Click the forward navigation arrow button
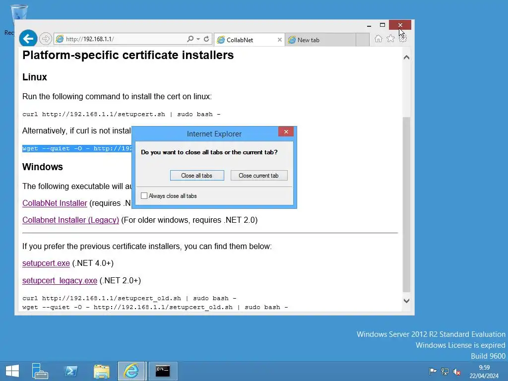This screenshot has width=508, height=381. [46, 39]
